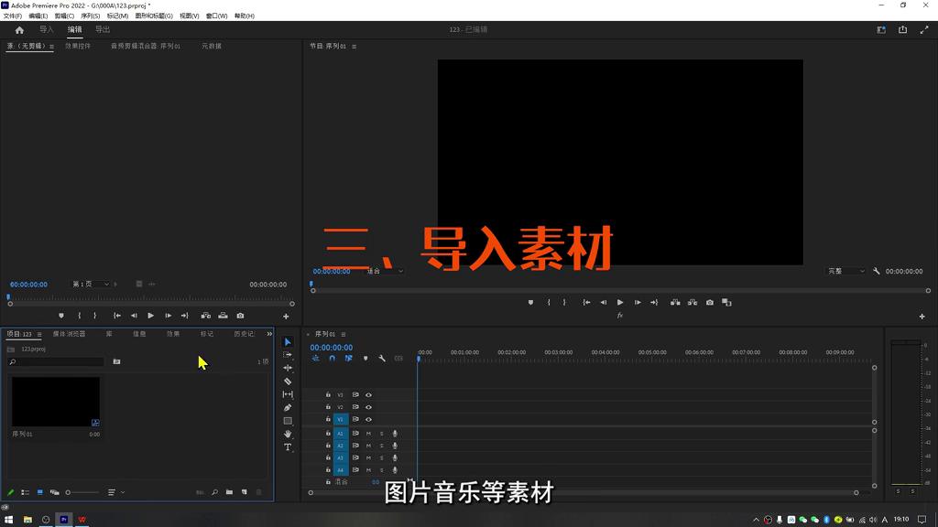Select the Ripple Edit tool

288,367
